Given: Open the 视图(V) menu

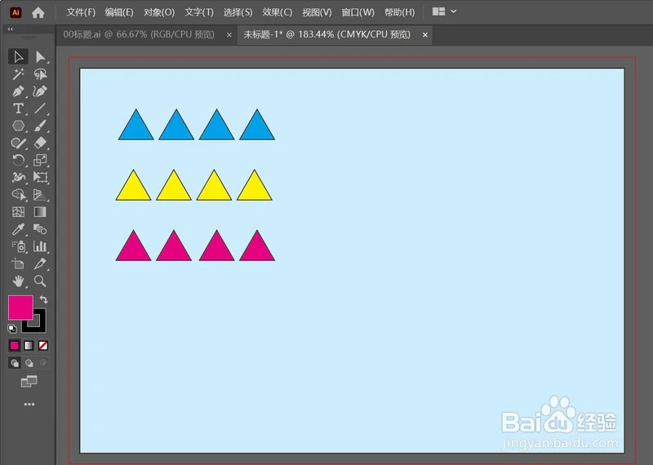Looking at the screenshot, I should tap(317, 12).
